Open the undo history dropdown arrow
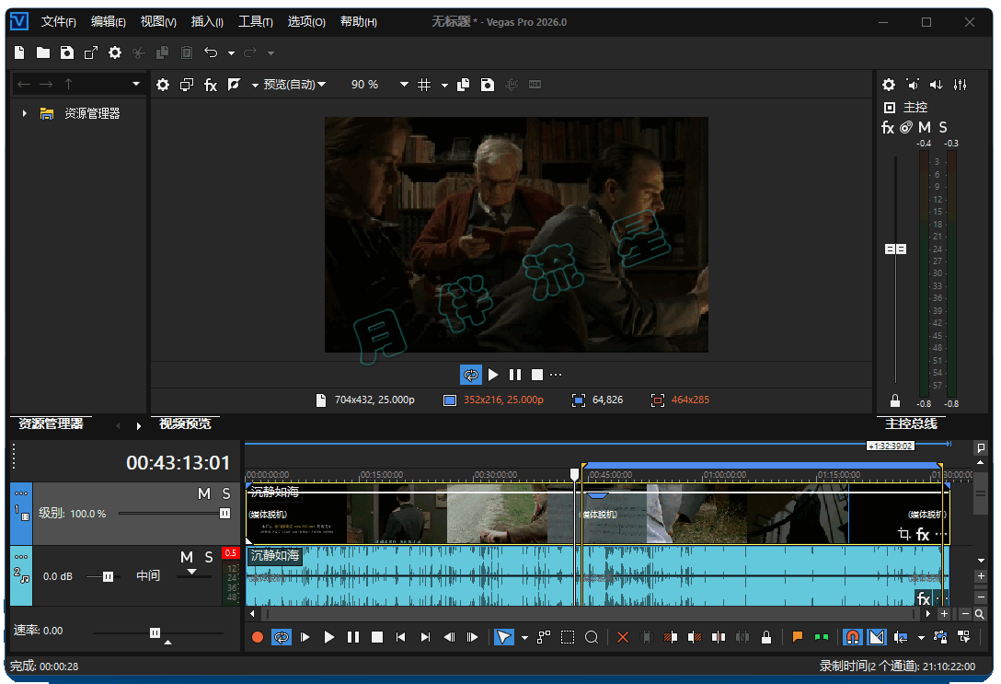This screenshot has height=684, width=1001. [x=231, y=53]
